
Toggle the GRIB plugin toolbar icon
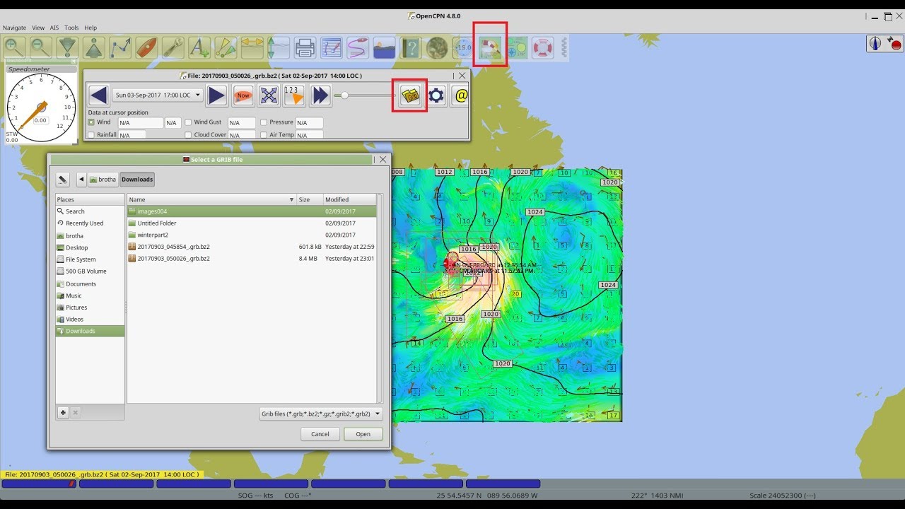[x=490, y=47]
